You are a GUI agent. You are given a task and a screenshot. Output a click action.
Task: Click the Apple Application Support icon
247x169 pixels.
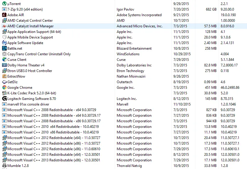point(4,32)
